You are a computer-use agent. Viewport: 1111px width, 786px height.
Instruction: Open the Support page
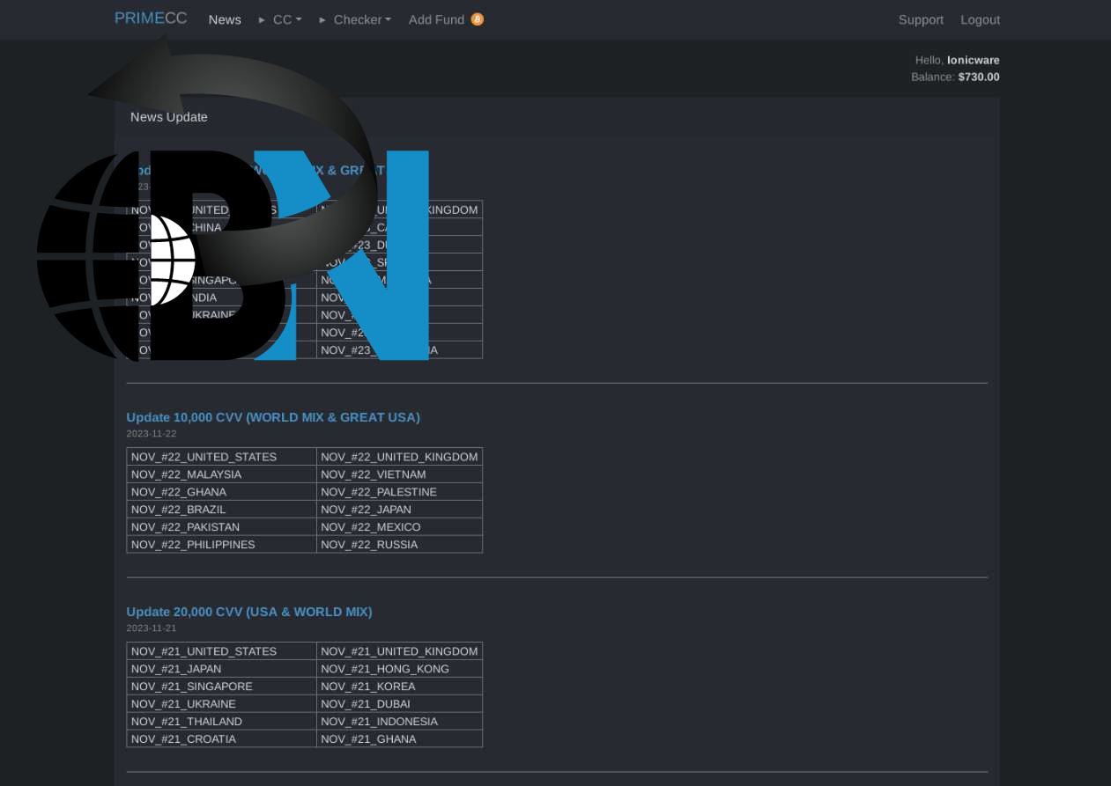921,19
